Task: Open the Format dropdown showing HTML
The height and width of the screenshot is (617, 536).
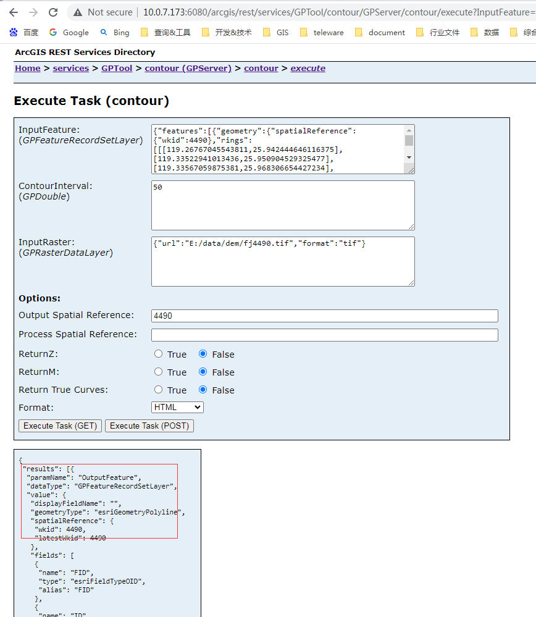Action: click(177, 407)
